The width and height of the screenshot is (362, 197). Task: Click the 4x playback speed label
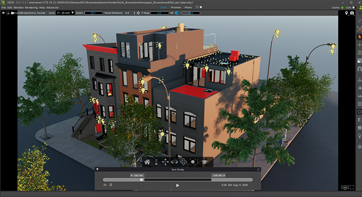(105, 185)
